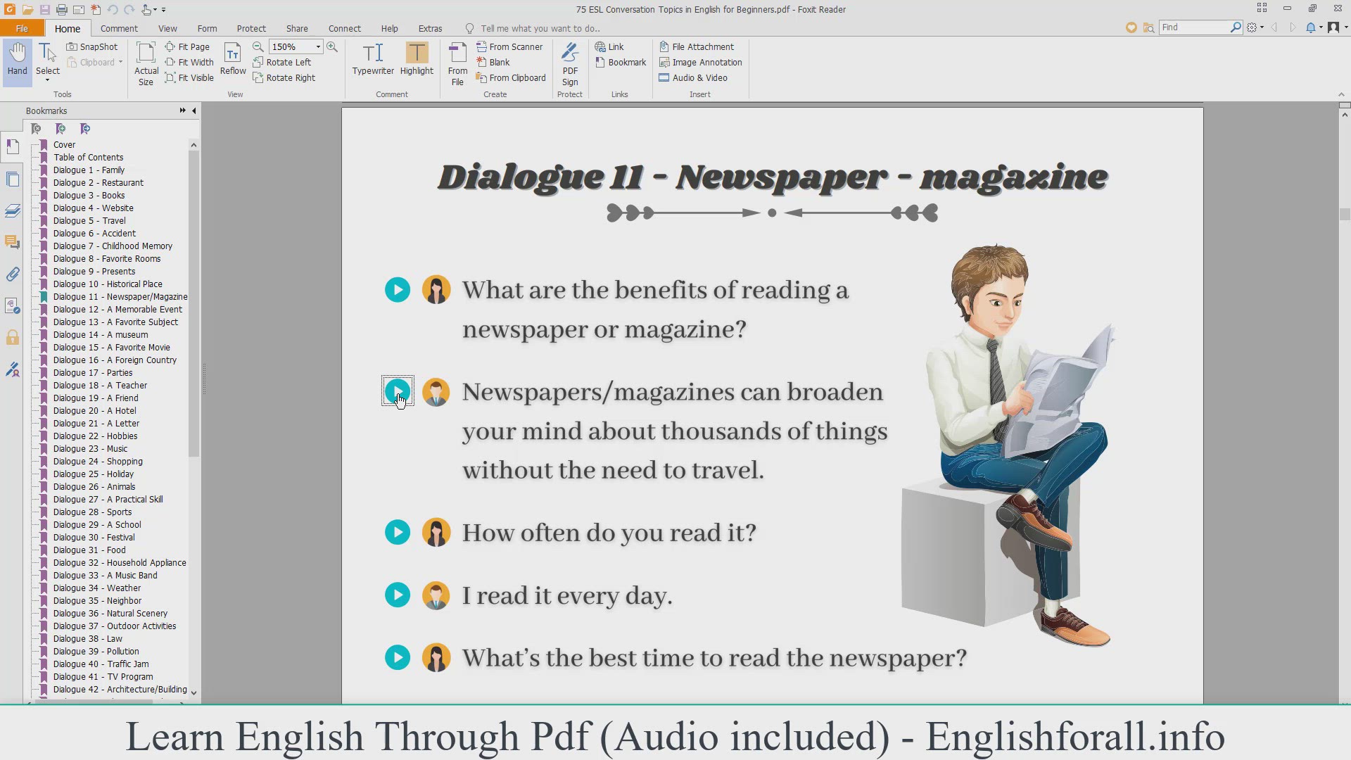Play audio for 'I read it every day.'
Image resolution: width=1351 pixels, height=760 pixels.
coord(398,595)
